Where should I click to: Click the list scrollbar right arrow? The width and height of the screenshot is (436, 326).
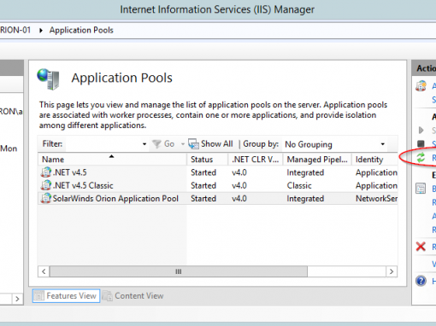[x=392, y=271]
